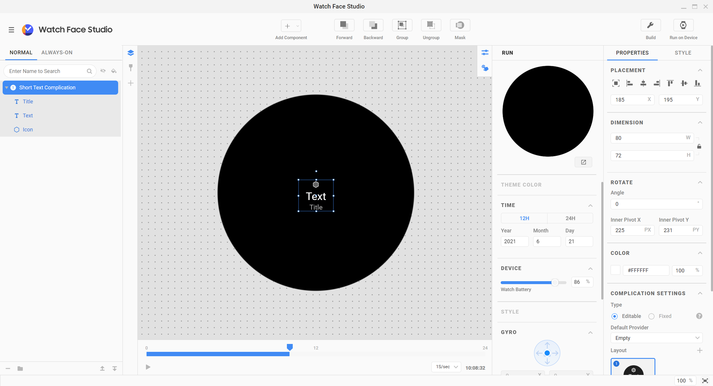This screenshot has width=713, height=386.
Task: Open the STYLE properties tab
Action: tap(683, 53)
